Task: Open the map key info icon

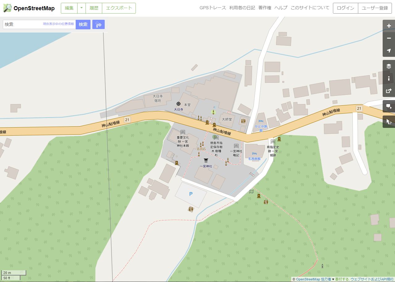Action: (389, 78)
